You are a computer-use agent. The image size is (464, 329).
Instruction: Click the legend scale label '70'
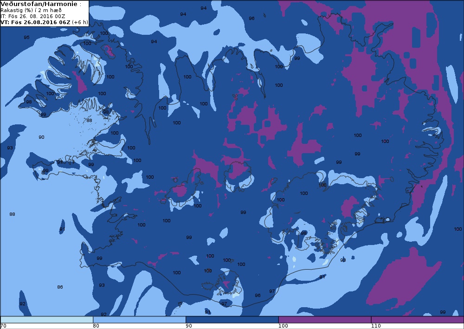(x=3, y=326)
